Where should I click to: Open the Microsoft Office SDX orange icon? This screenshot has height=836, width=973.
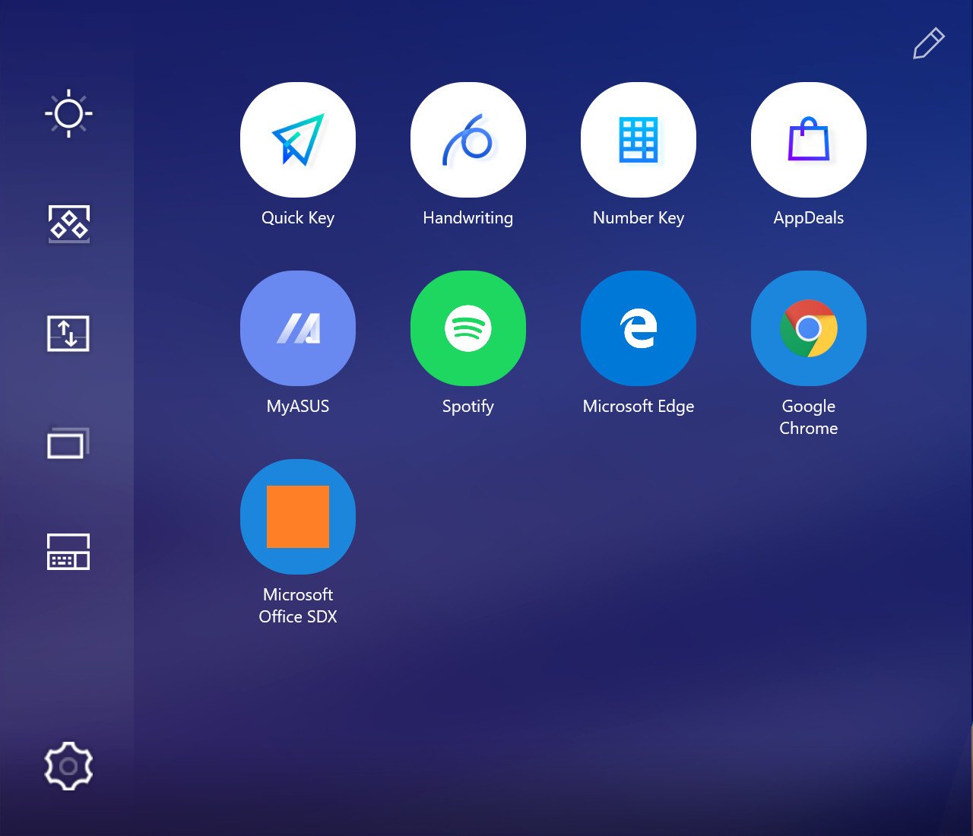[x=298, y=517]
